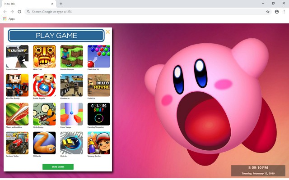Open the pixel man with red gun thumbnail
Image resolution: width=289 pixels, height=180 pixels.
click(17, 85)
